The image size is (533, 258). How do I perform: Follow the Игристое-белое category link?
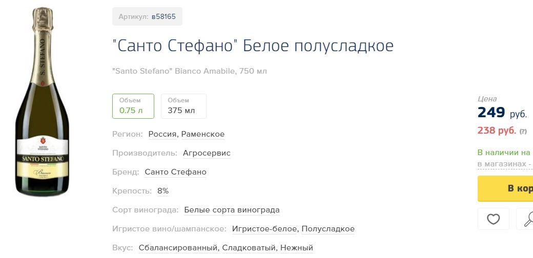264,229
